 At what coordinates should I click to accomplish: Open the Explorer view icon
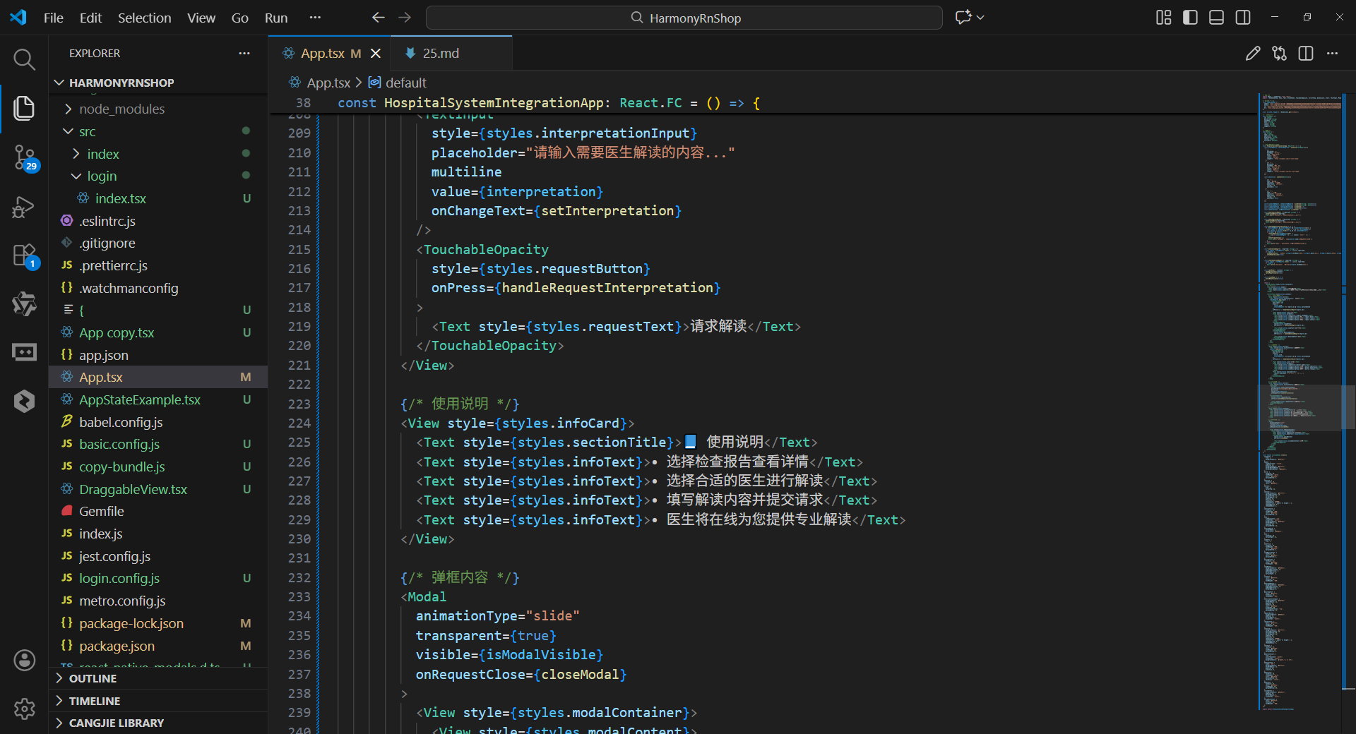pyautogui.click(x=24, y=108)
